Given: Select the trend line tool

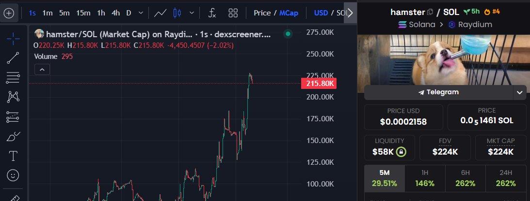Looking at the screenshot, I should 13,58.
